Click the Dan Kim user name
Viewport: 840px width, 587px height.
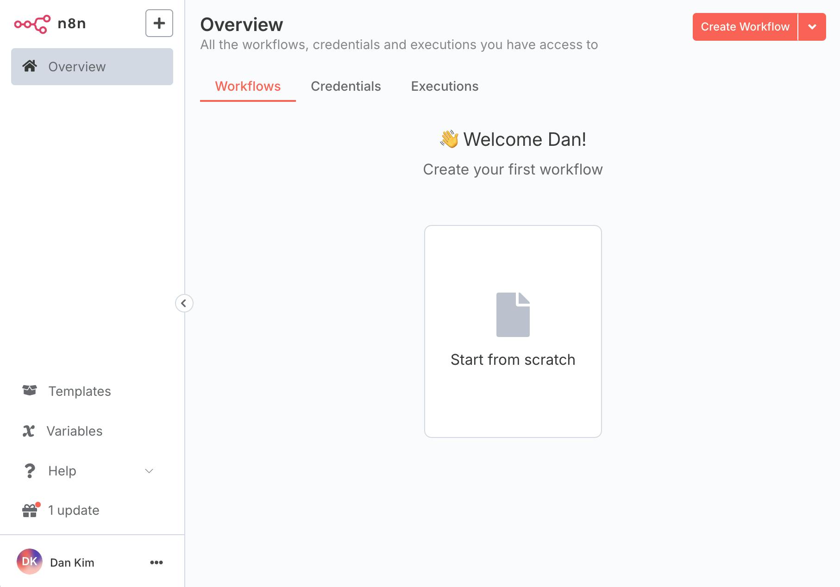[72, 562]
